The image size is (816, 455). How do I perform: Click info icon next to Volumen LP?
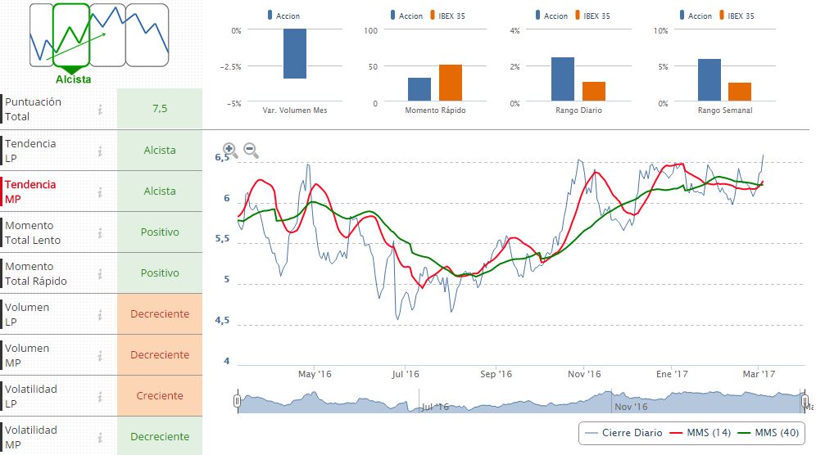coord(100,314)
